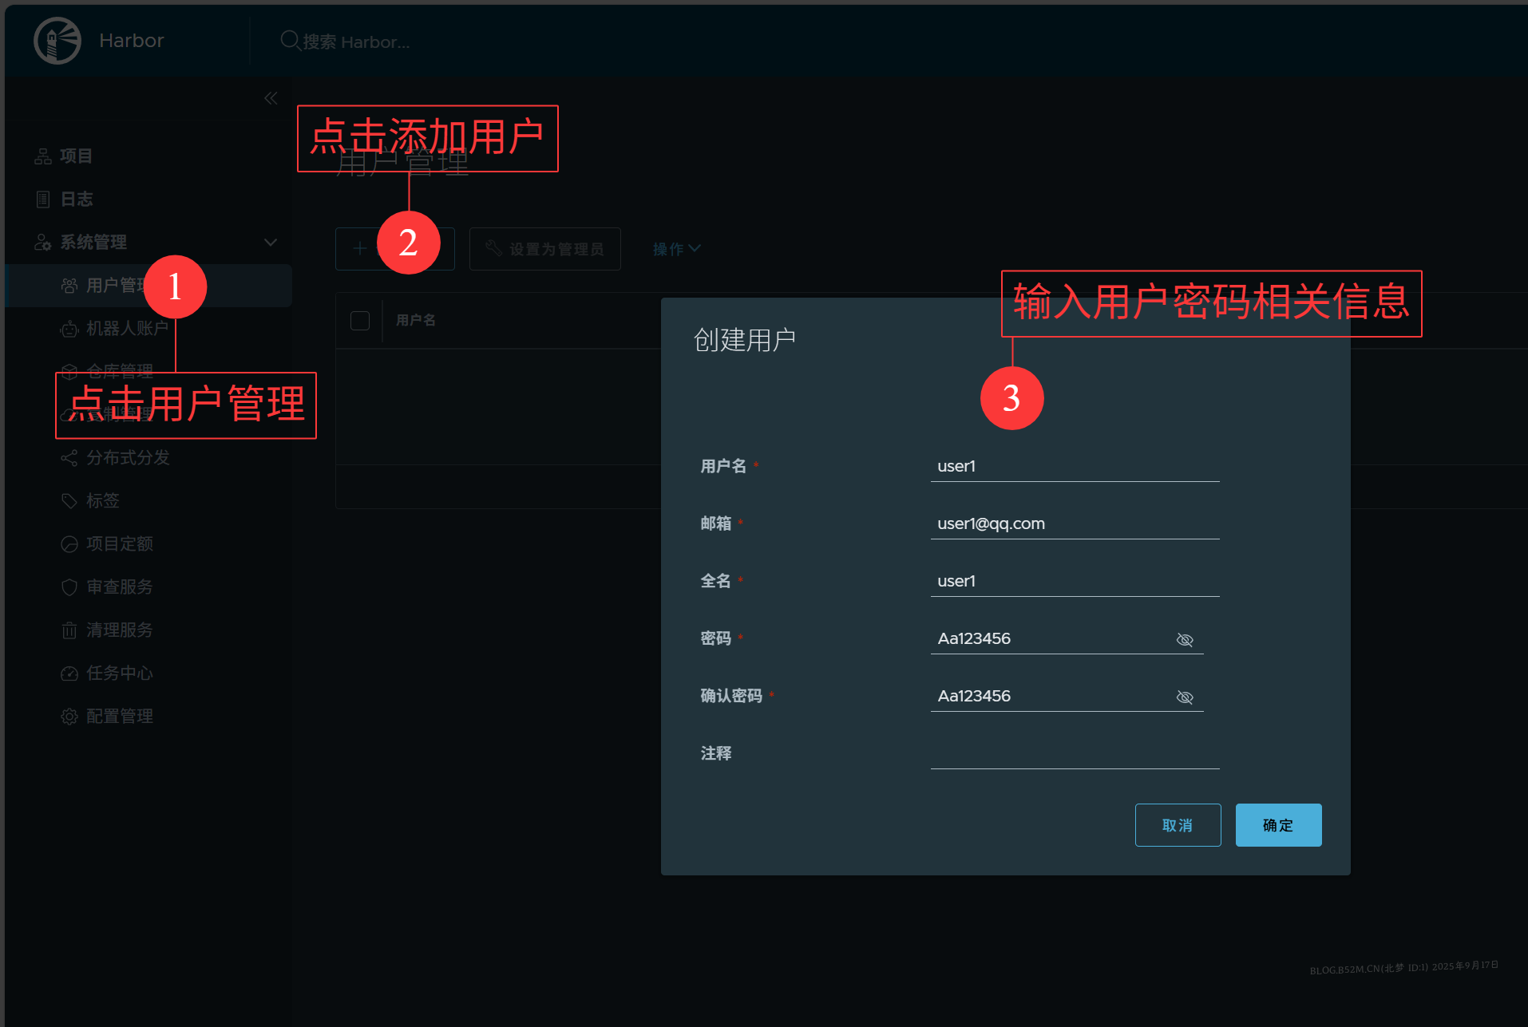Collapse the 系统管理 menu section
The height and width of the screenshot is (1027, 1528).
[270, 241]
